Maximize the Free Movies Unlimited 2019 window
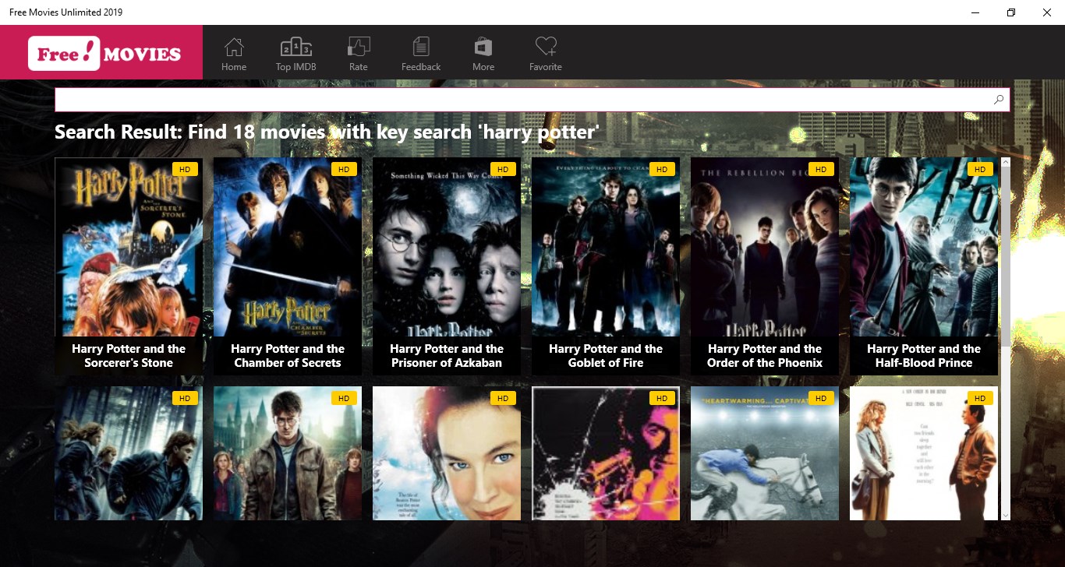The image size is (1065, 567). 1011,12
